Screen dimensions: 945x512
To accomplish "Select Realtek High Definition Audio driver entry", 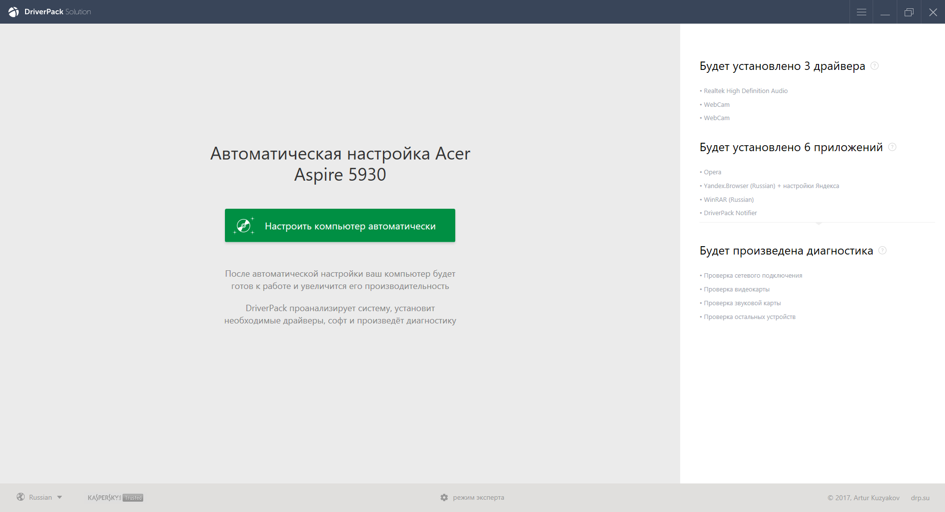I will (x=745, y=91).
